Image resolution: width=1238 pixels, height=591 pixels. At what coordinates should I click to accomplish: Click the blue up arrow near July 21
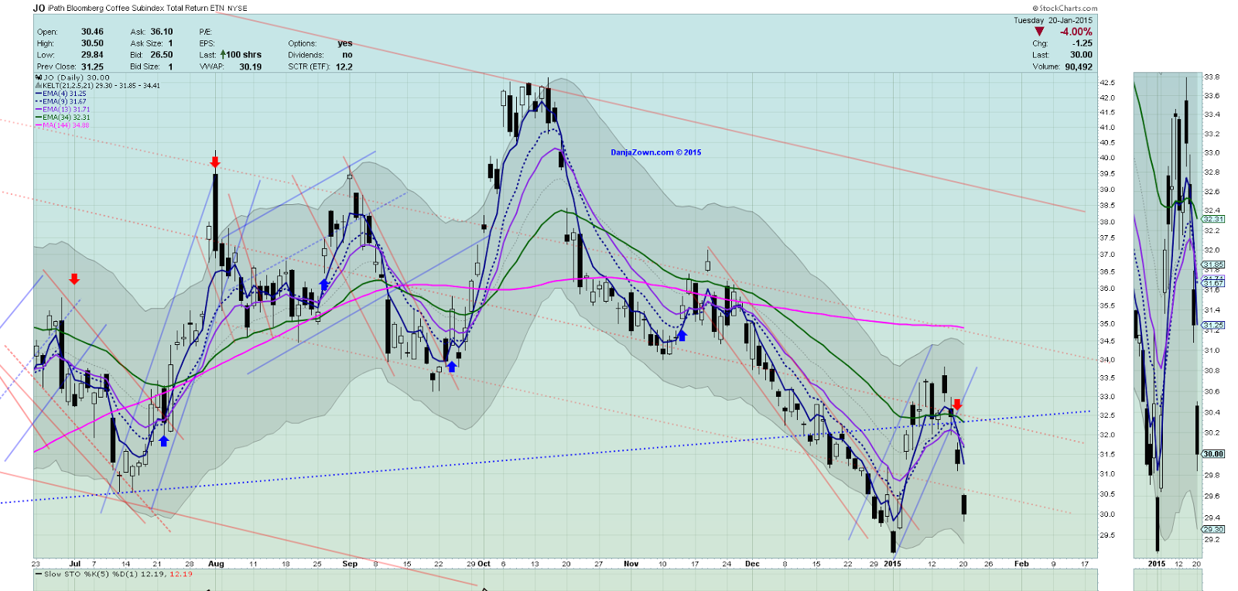[163, 441]
